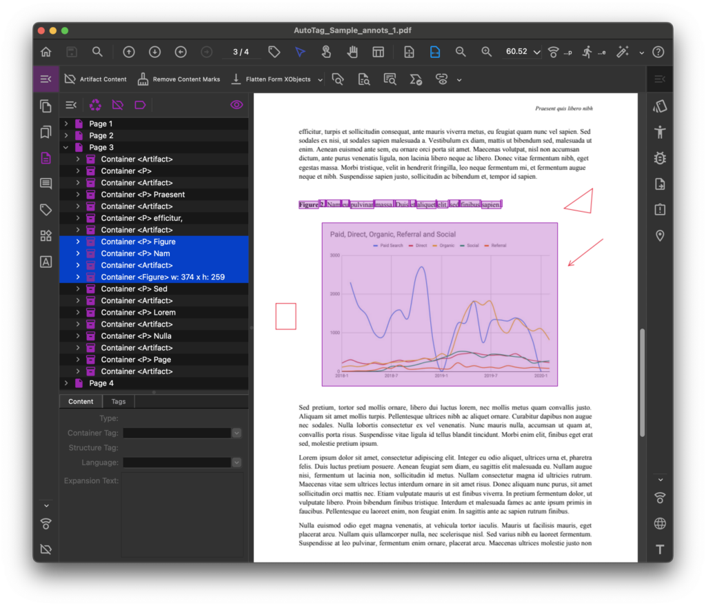Click the Expansion Text field

click(x=182, y=515)
